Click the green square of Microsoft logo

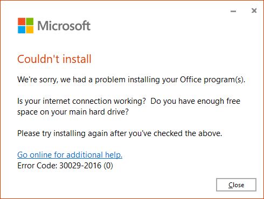point(30,22)
